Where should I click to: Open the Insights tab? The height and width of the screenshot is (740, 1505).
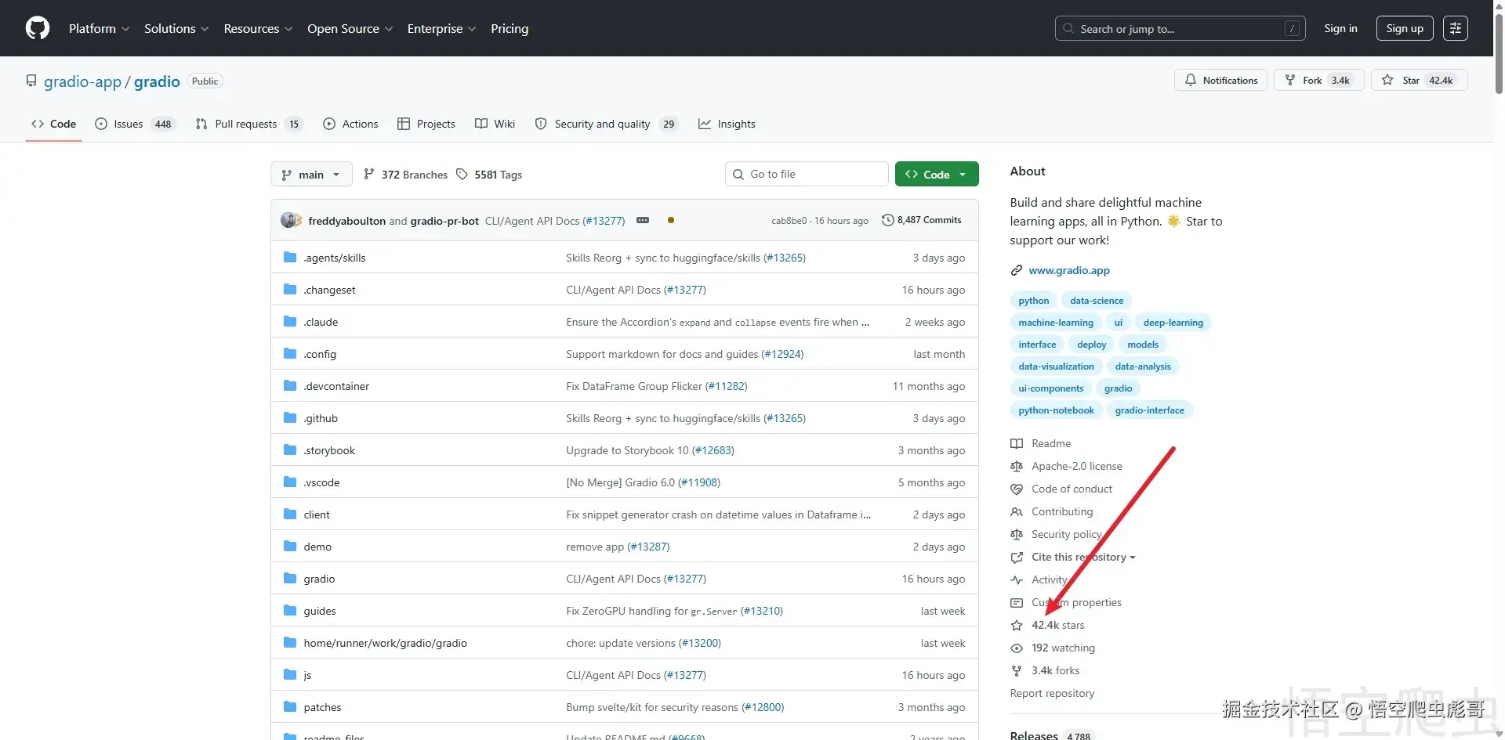click(727, 124)
